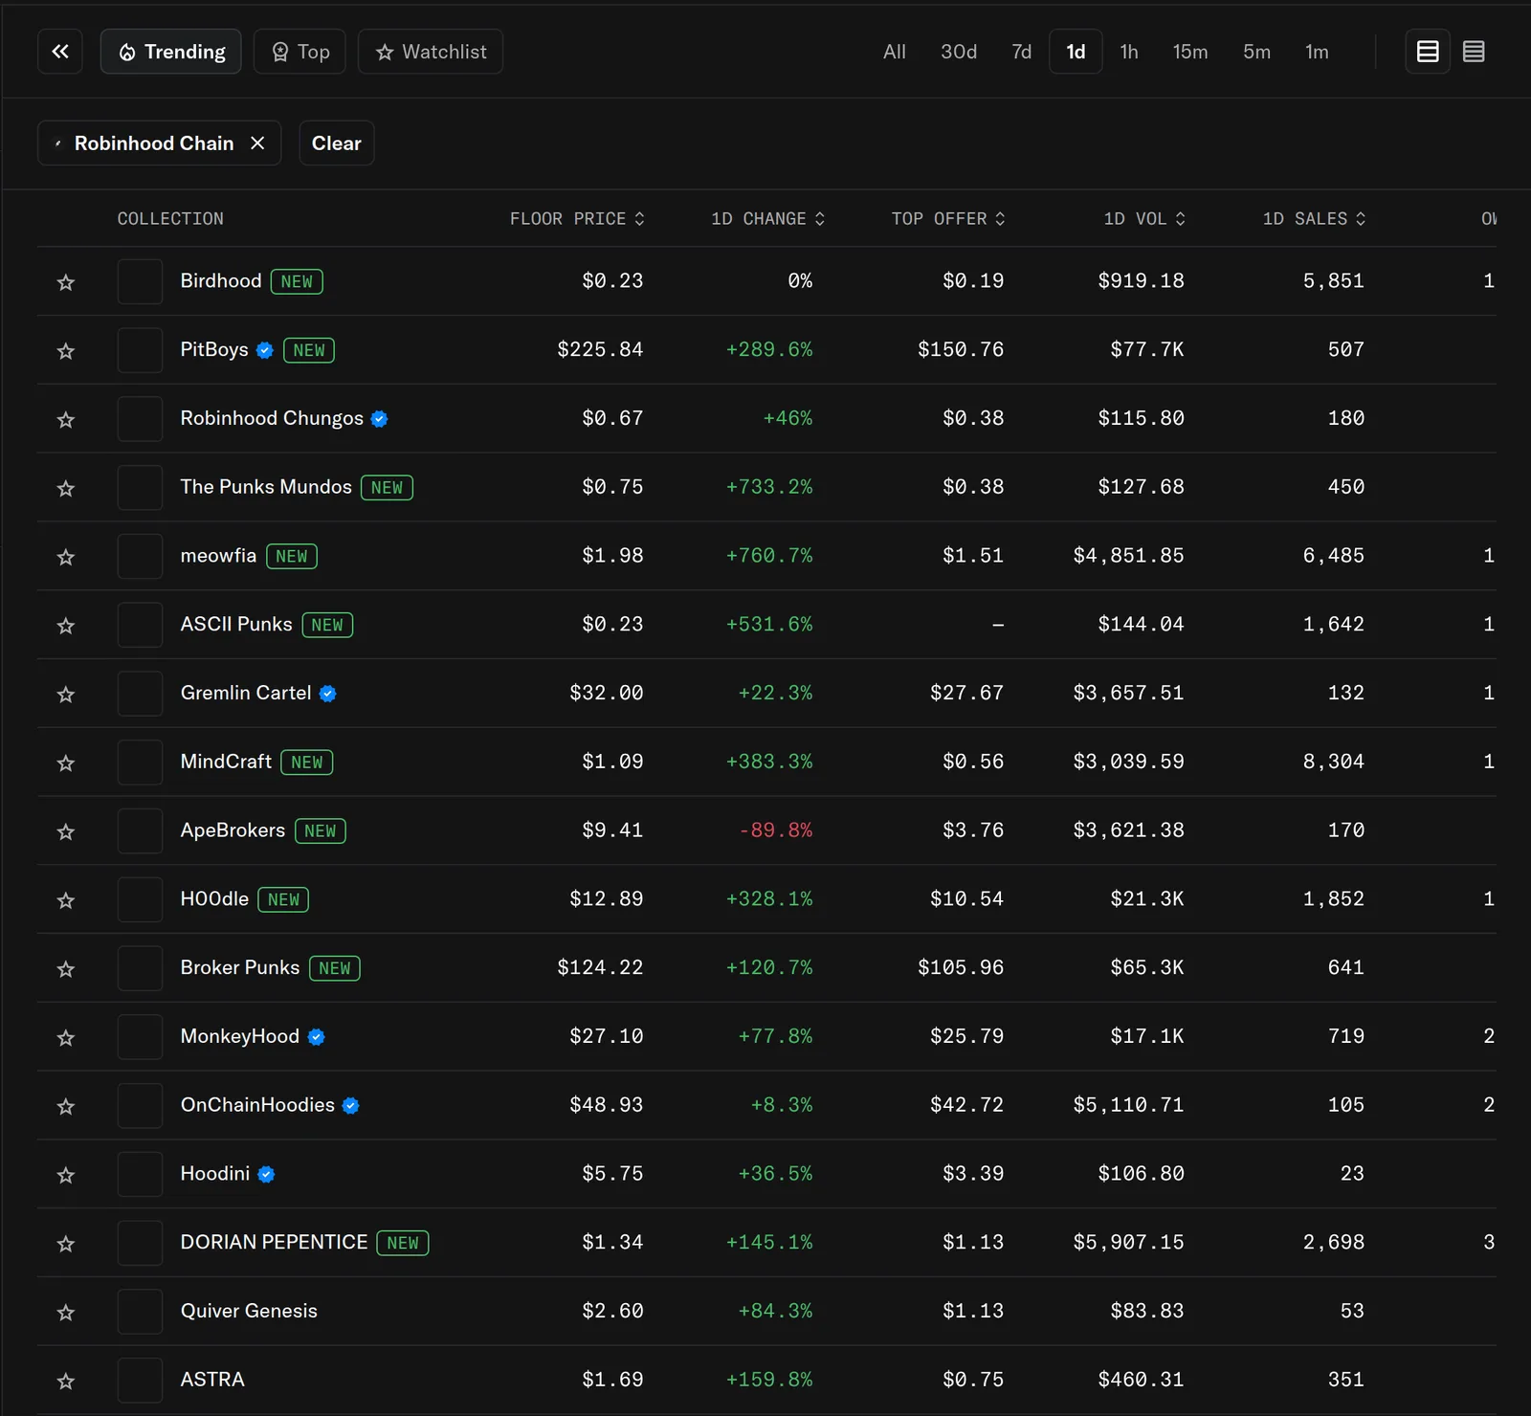Toggle watchlist star for DORIAN PEPENTICE
Viewport: 1531px width, 1416px height.
tap(66, 1244)
